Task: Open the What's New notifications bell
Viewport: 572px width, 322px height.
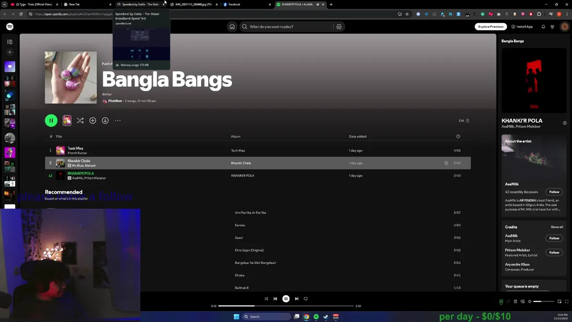Action: 543,27
